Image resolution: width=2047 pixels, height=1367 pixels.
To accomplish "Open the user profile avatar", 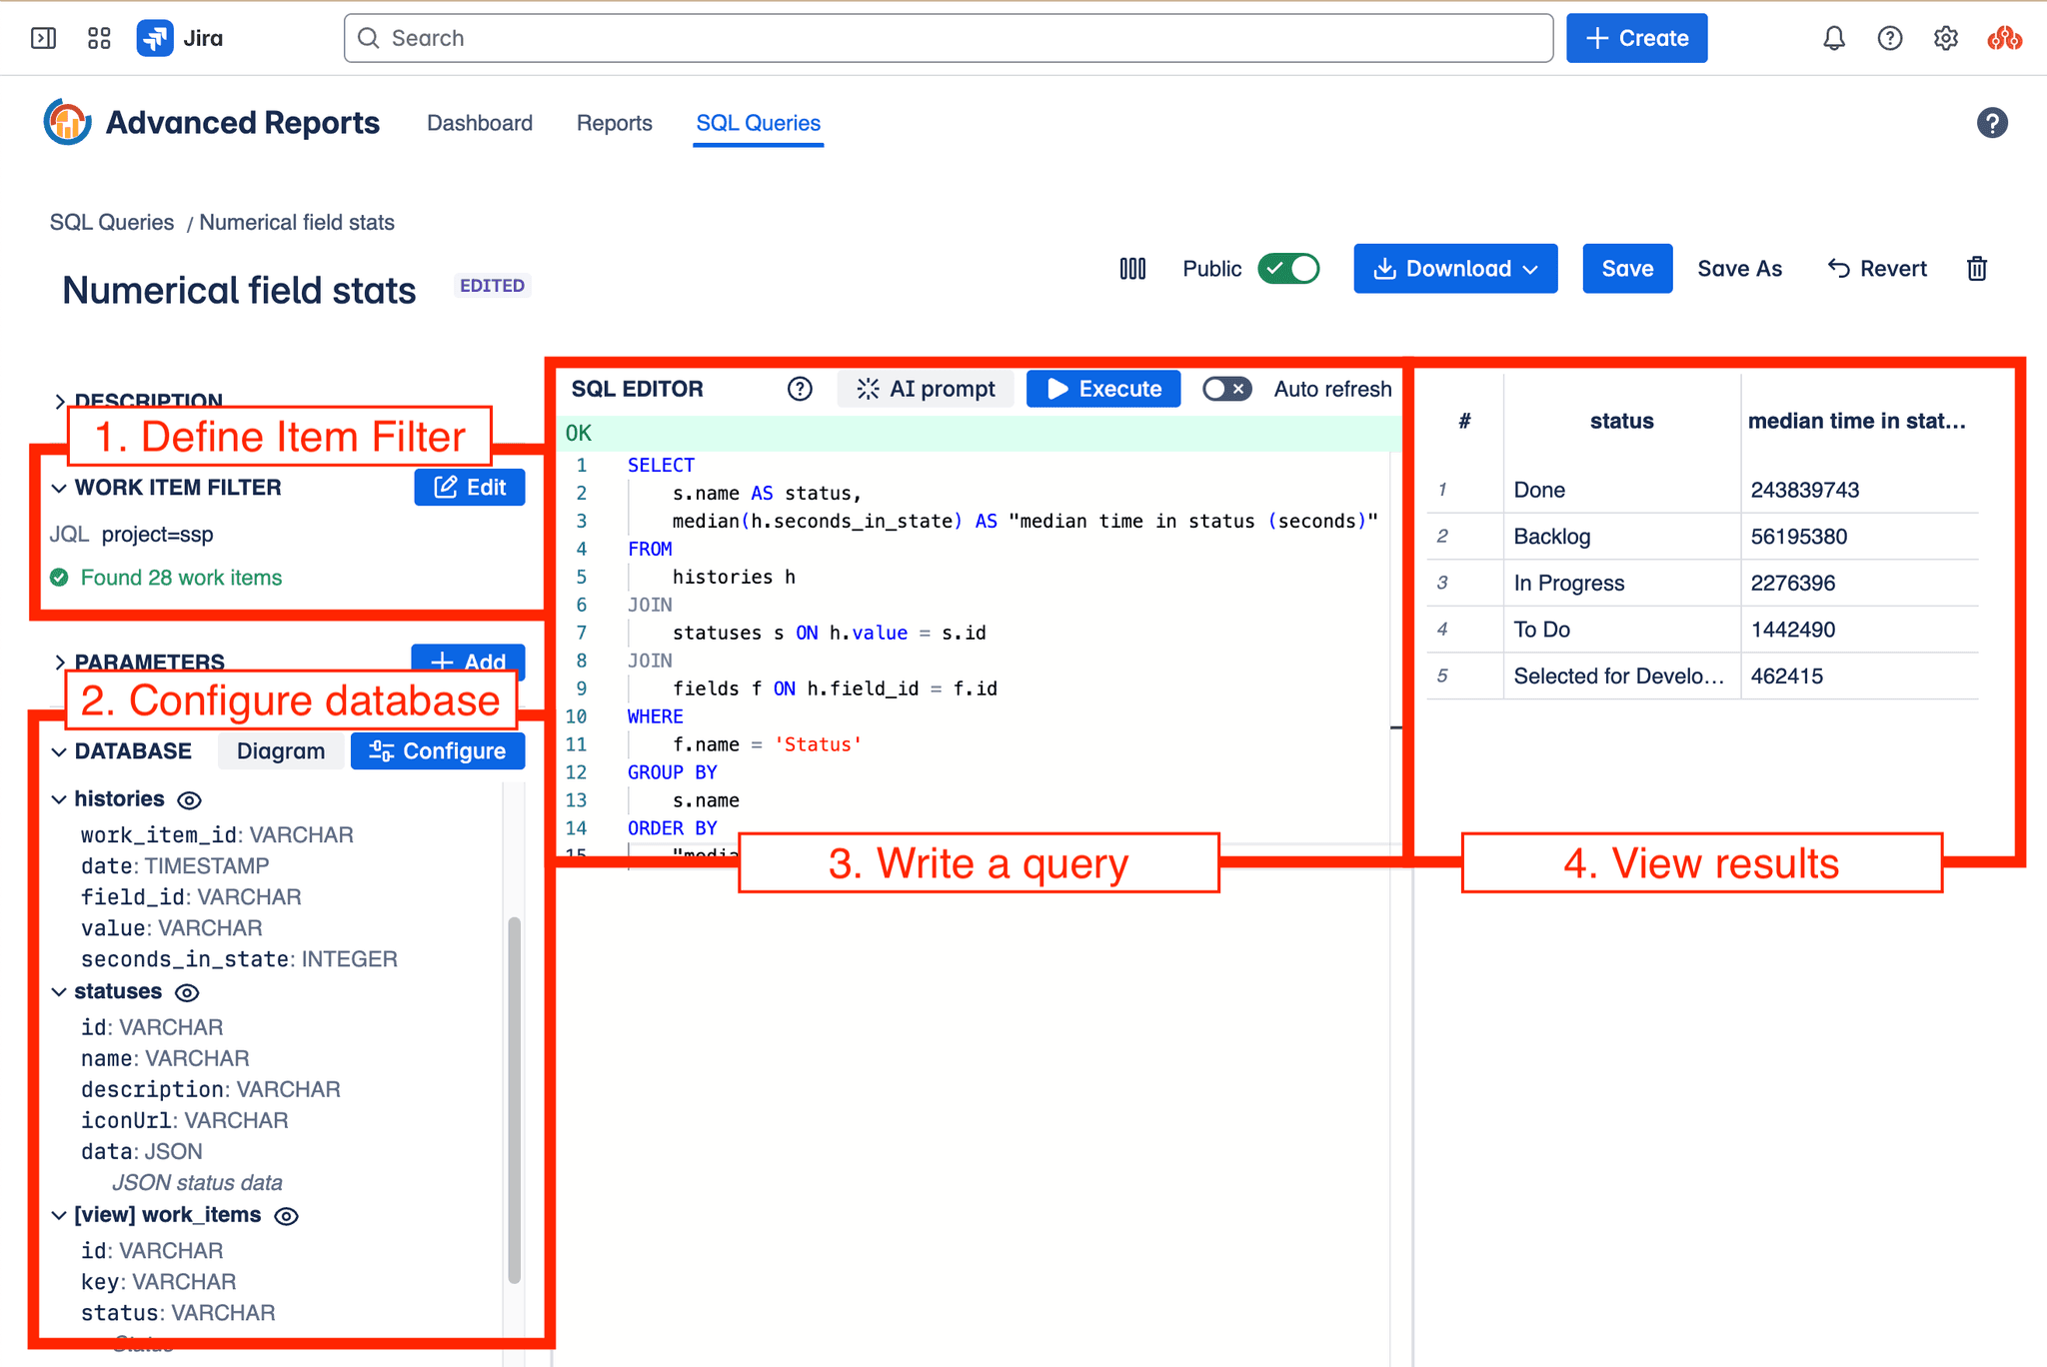I will tap(2004, 38).
